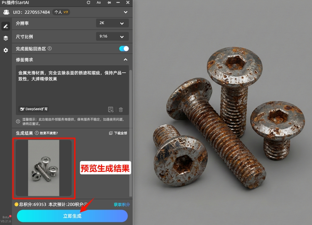Click the trash icon to clear prompt text
Viewport: 312px width, 225px height.
click(x=121, y=109)
